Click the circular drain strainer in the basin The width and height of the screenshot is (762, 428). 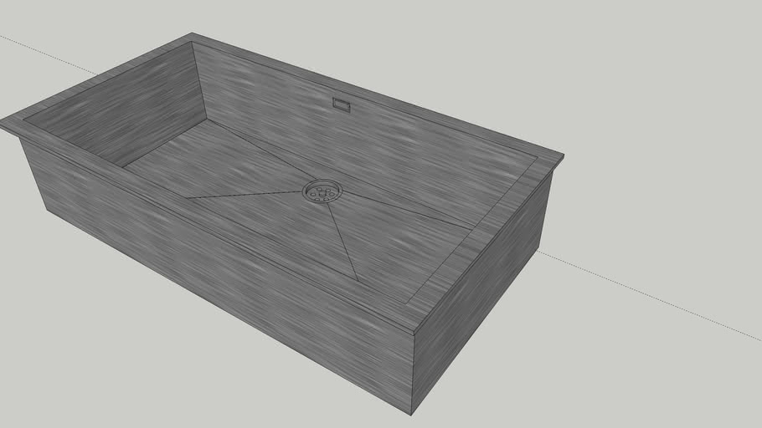322,192
